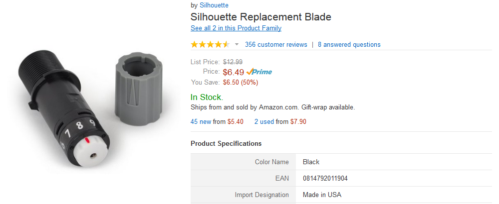Viewport: 499px width, 204px height.
Task: See all 2 in this Product Family
Action: [x=236, y=28]
